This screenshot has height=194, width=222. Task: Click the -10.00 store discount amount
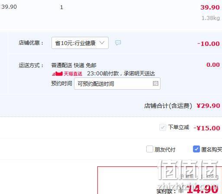(209, 44)
